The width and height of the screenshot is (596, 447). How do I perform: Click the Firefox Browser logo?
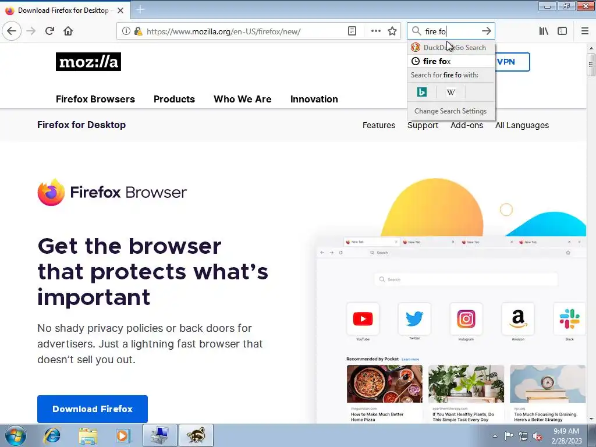112,192
